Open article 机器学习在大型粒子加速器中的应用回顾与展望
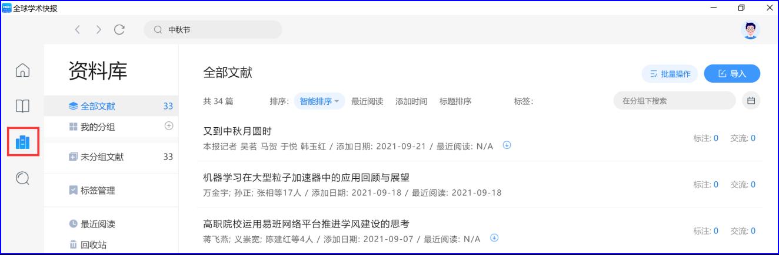The height and width of the screenshot is (255, 779). (306, 178)
